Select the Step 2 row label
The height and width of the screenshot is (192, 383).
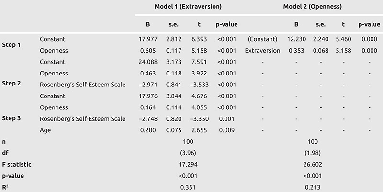coord(11,83)
